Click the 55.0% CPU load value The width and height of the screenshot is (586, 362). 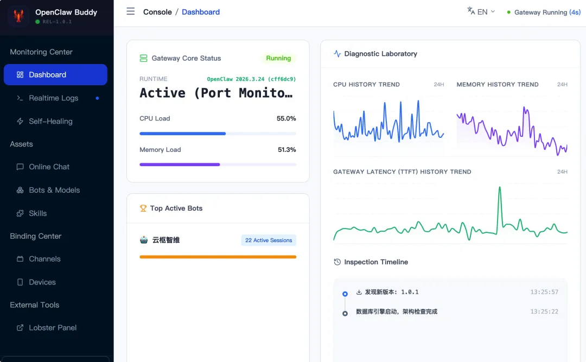(x=286, y=118)
